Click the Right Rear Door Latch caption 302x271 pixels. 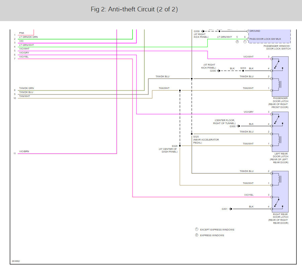[x=278, y=218]
